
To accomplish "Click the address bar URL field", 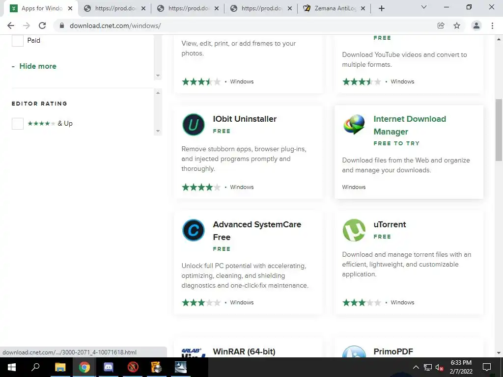I will tap(244, 26).
